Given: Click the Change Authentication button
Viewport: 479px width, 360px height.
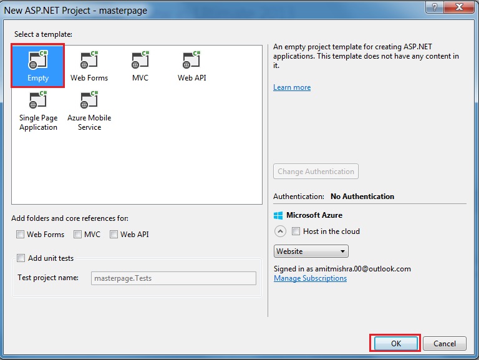Looking at the screenshot, I should 316,172.
